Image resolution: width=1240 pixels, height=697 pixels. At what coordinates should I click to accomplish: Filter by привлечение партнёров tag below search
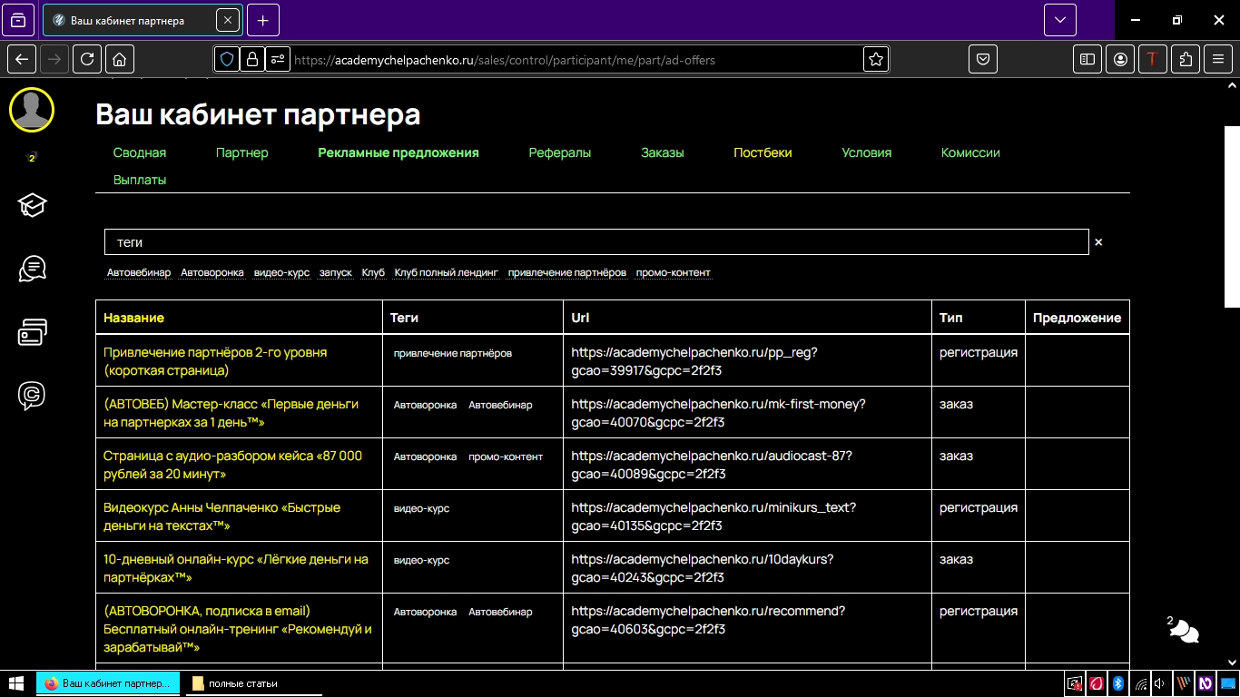click(x=567, y=272)
